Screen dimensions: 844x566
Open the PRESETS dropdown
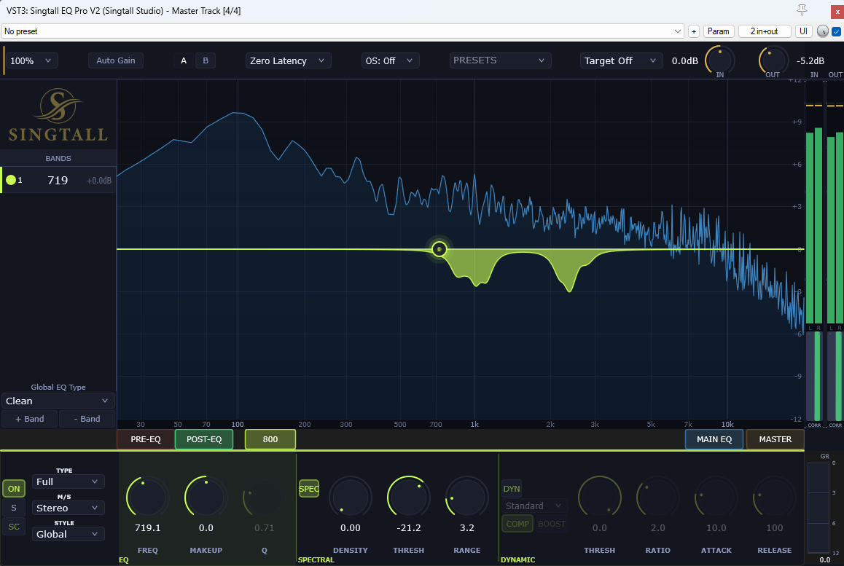click(x=499, y=60)
